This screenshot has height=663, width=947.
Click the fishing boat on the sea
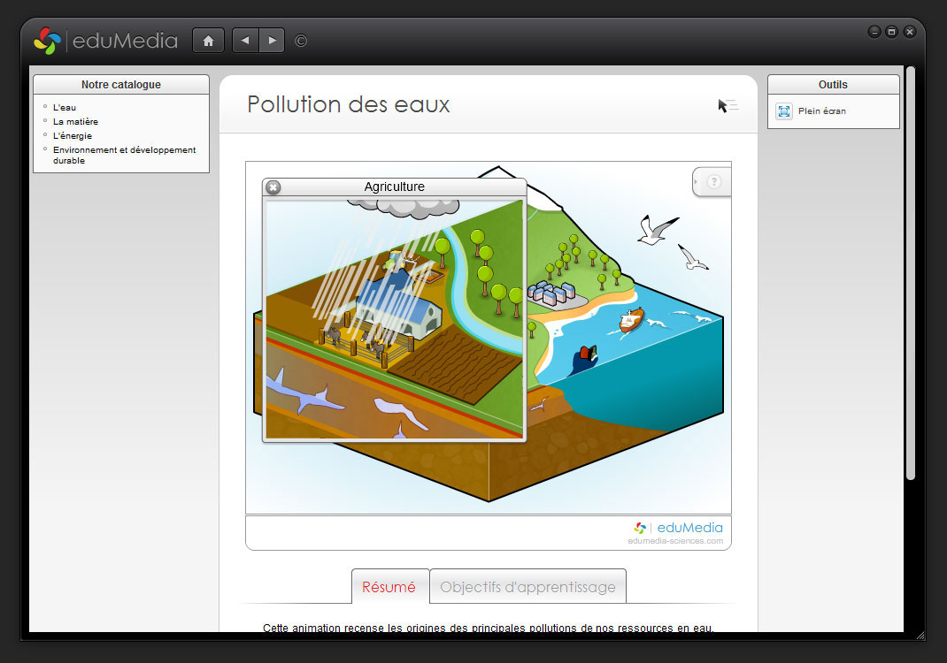point(631,320)
